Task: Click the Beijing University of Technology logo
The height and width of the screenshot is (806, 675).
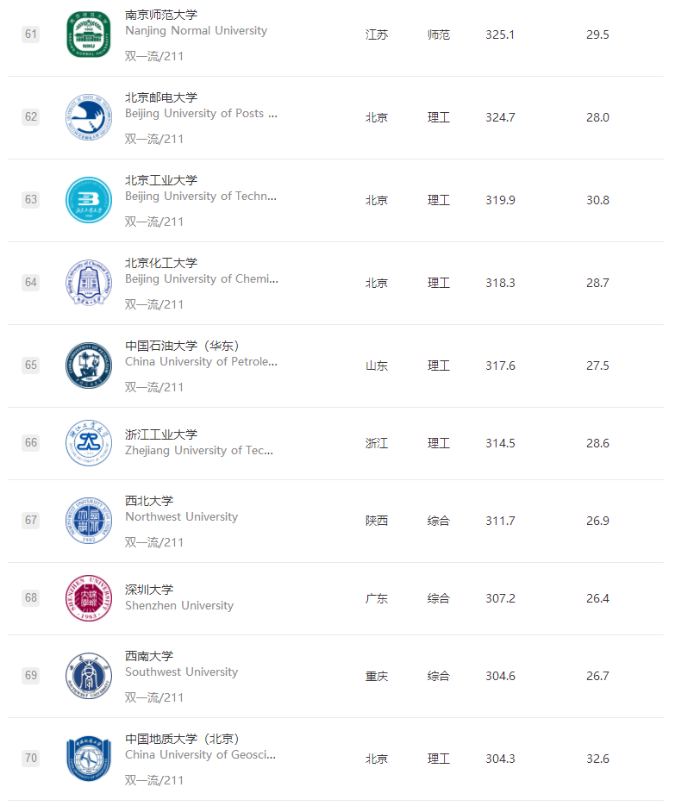Action: [89, 201]
